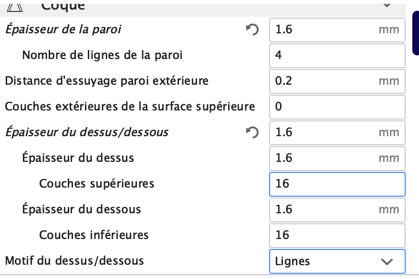Edit Nombre de lignes de la paroi field

(x=337, y=55)
